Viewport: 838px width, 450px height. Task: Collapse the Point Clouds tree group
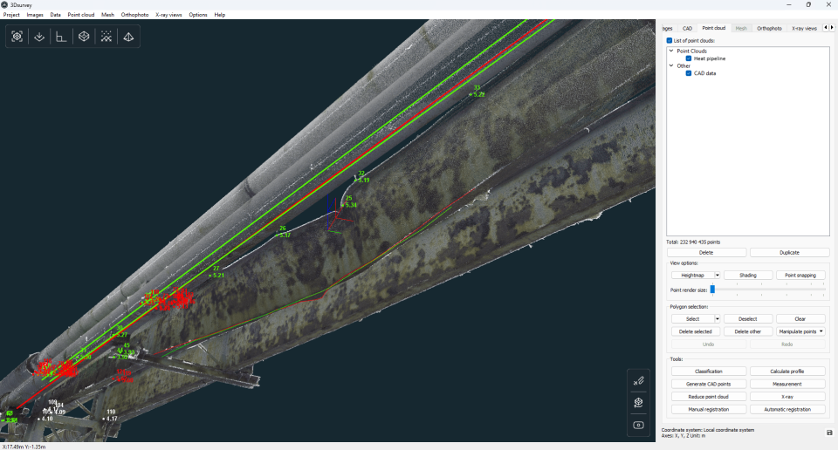(671, 51)
